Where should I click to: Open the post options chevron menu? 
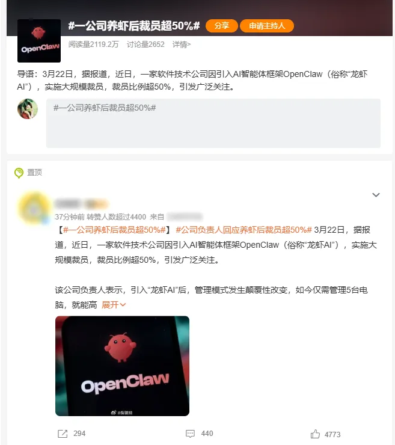[376, 195]
